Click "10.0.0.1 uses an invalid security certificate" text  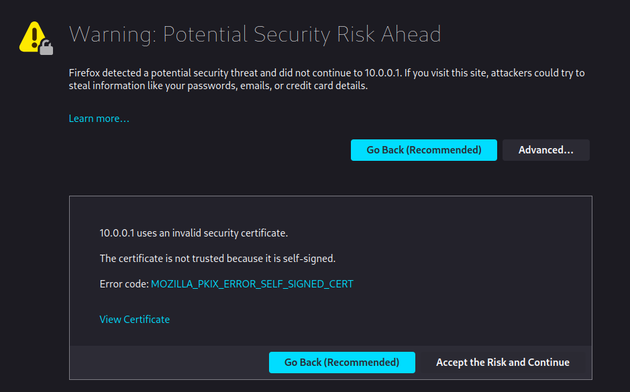point(193,233)
